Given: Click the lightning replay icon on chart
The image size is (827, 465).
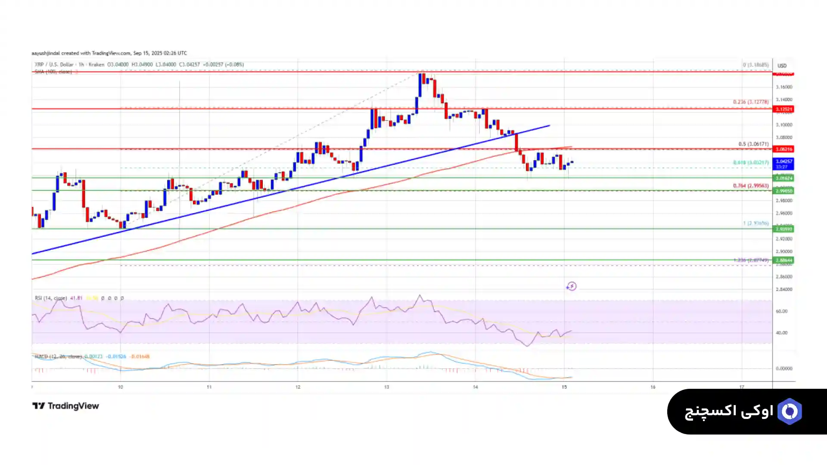Looking at the screenshot, I should click(571, 286).
